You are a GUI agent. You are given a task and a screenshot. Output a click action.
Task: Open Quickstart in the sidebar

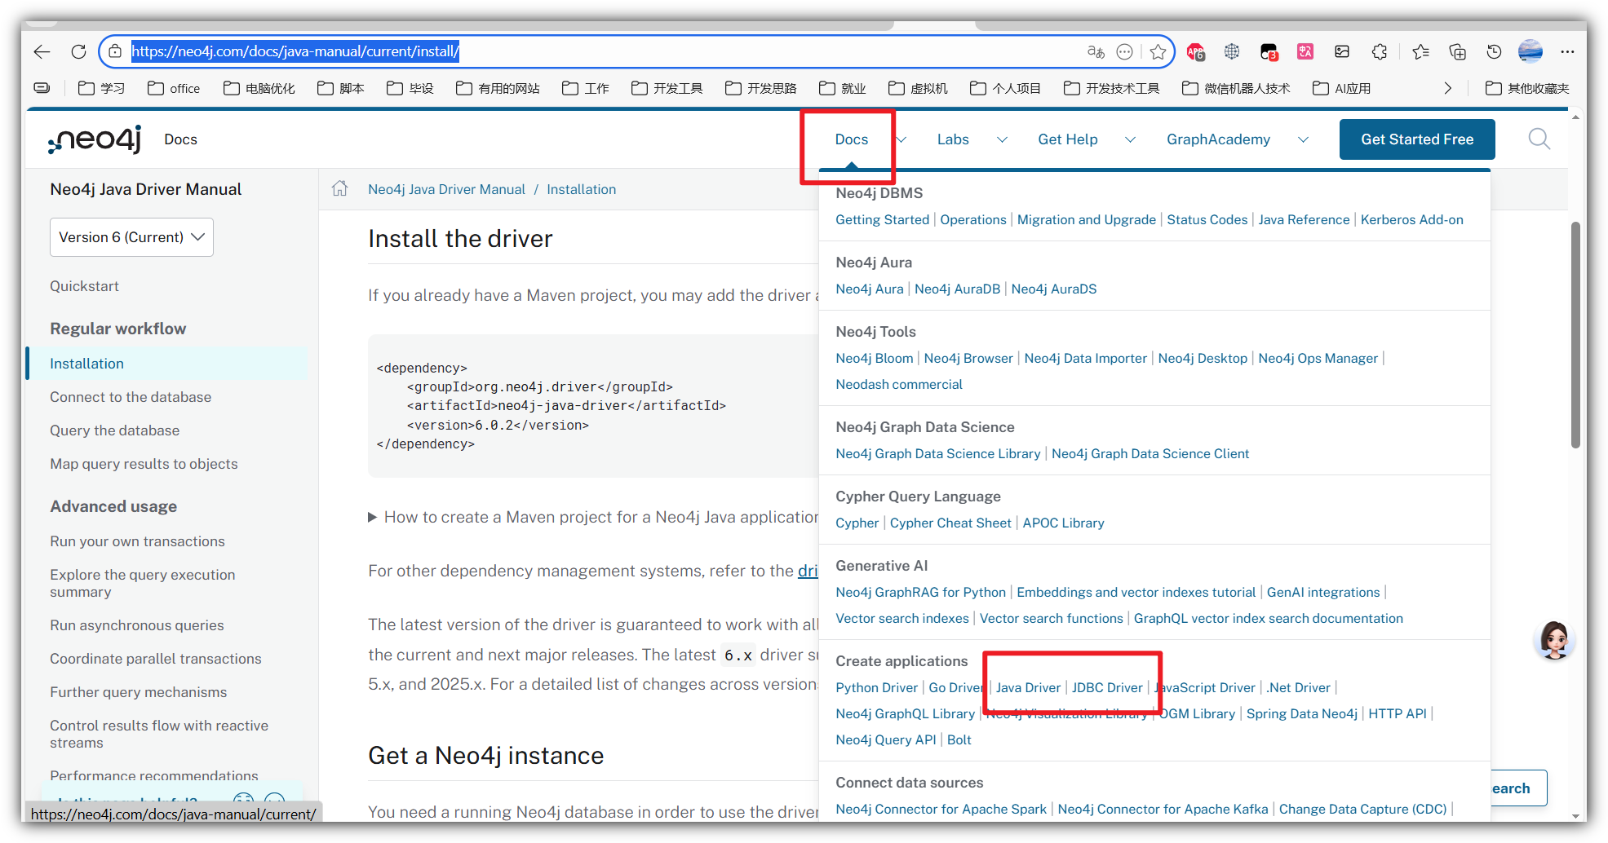pyautogui.click(x=84, y=286)
